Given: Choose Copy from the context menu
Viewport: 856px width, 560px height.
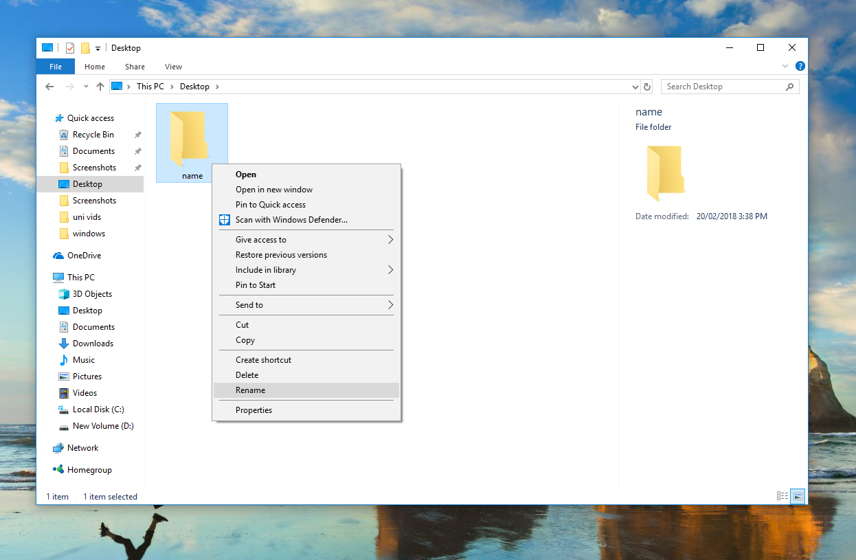Looking at the screenshot, I should [x=306, y=340].
